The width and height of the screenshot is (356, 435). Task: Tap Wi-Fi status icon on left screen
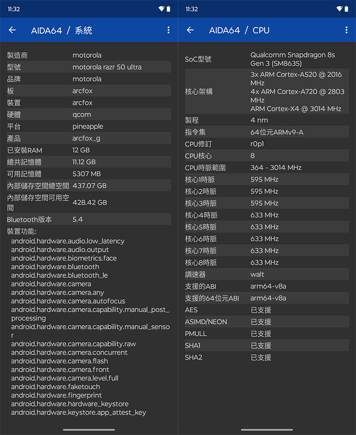(161, 9)
